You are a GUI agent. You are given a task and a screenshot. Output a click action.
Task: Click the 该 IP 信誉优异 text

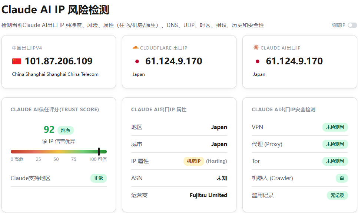click(x=59, y=141)
